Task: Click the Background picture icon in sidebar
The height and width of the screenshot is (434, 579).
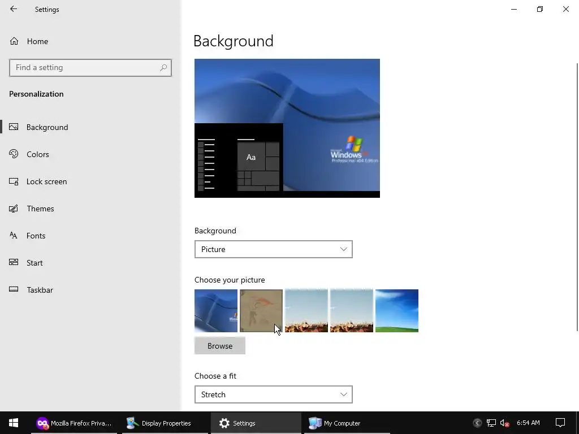Action: click(x=14, y=127)
